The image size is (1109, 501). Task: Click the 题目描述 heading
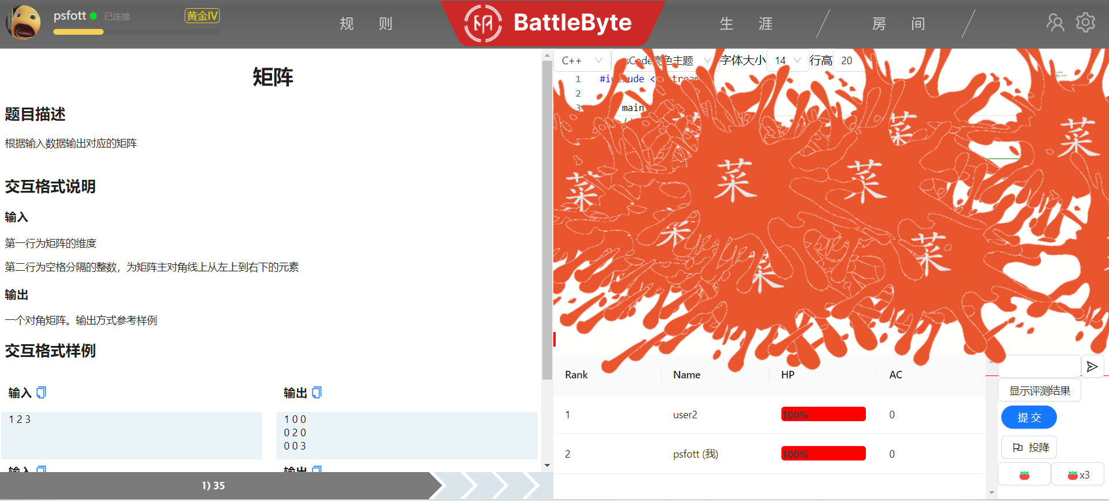(x=35, y=114)
